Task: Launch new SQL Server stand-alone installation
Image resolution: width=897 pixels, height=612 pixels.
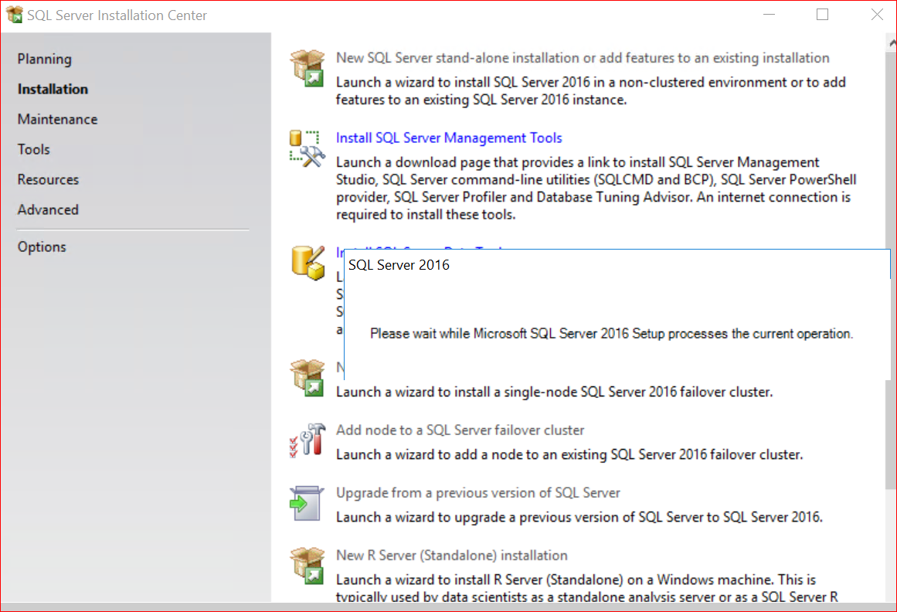Action: tap(583, 58)
